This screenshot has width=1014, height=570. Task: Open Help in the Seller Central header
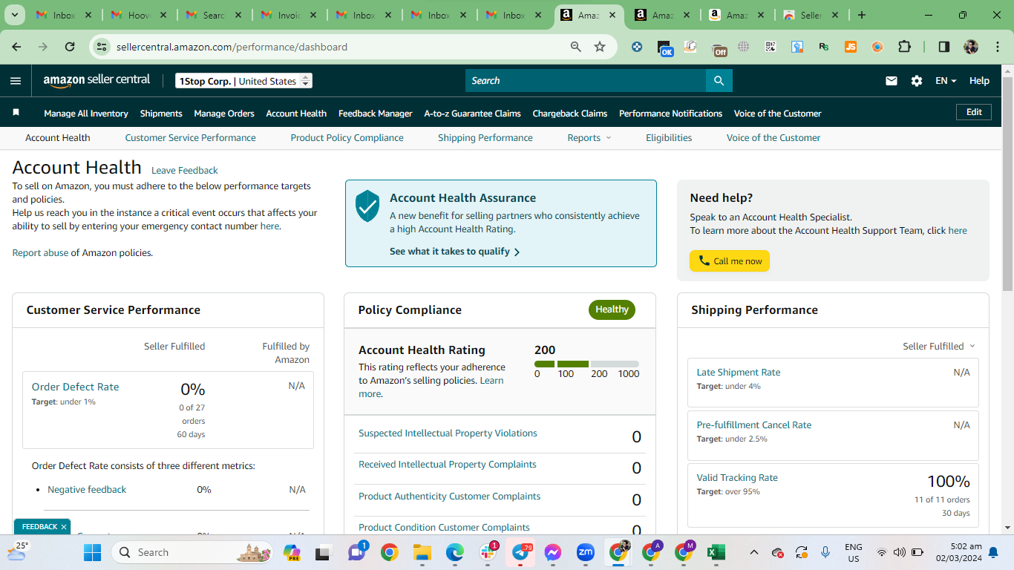tap(979, 81)
